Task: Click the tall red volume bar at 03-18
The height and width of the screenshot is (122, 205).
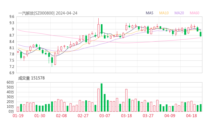Action: [126, 100]
